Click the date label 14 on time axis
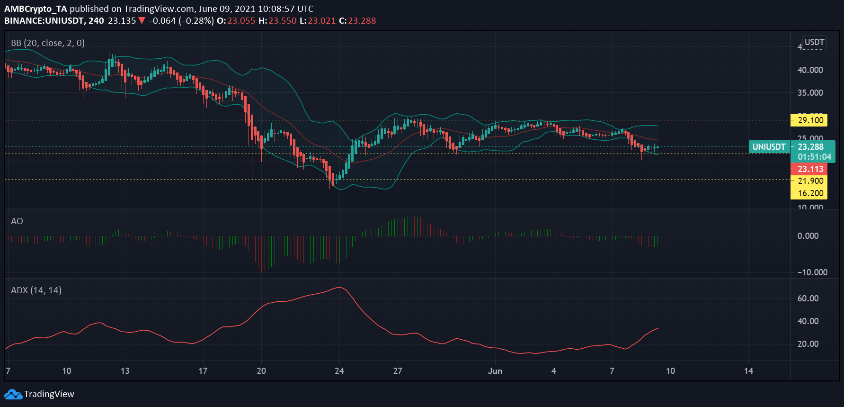The height and width of the screenshot is (407, 844). click(748, 371)
